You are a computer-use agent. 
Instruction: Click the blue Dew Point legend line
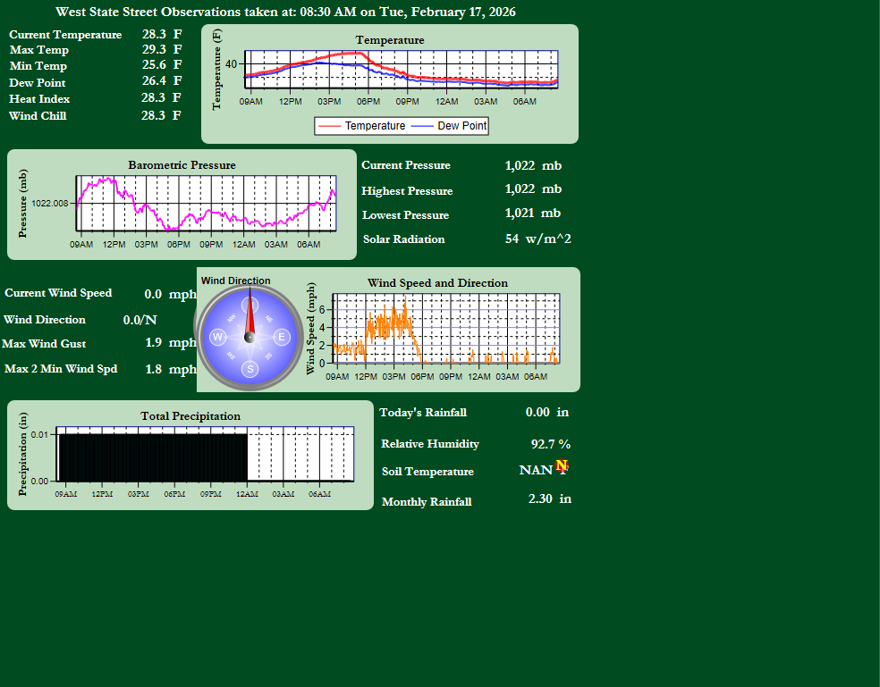423,126
